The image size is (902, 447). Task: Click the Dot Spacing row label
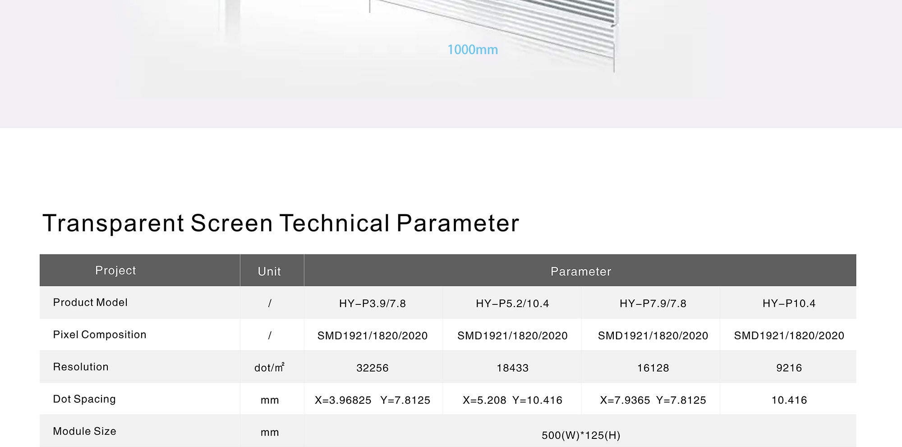84,399
